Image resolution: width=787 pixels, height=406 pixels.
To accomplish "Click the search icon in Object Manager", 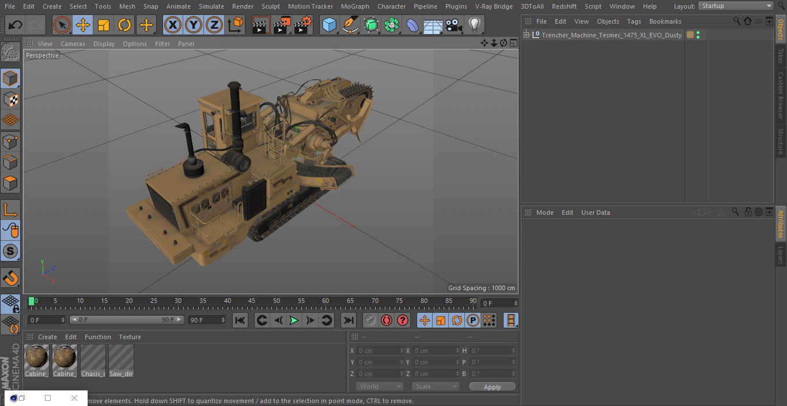I will (737, 21).
